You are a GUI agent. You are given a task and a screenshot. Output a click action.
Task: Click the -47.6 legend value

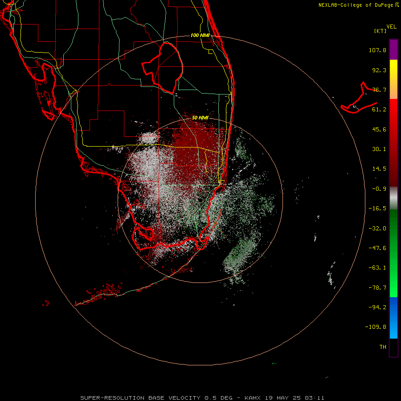tap(377, 248)
